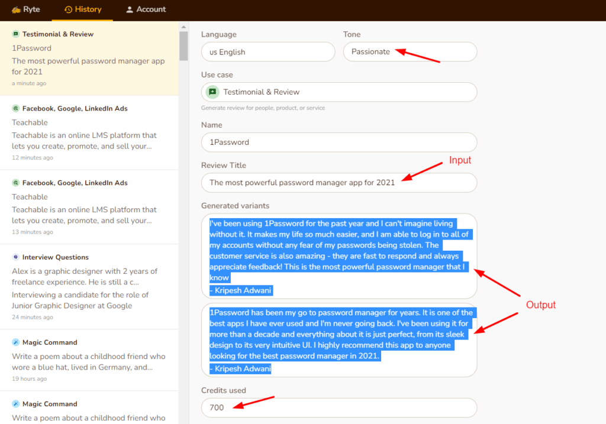Click the Review Title input field
This screenshot has height=424, width=606.
click(339, 183)
